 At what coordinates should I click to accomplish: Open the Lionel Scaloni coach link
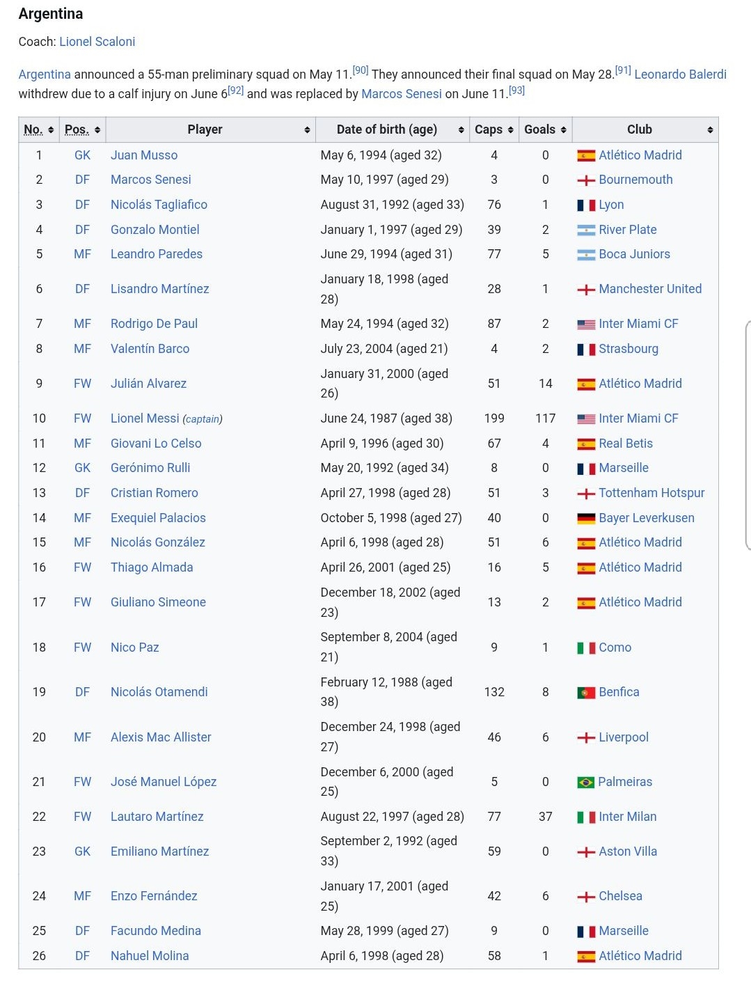[97, 42]
